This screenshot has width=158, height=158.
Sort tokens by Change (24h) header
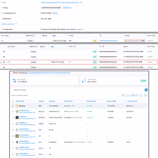point(91,101)
